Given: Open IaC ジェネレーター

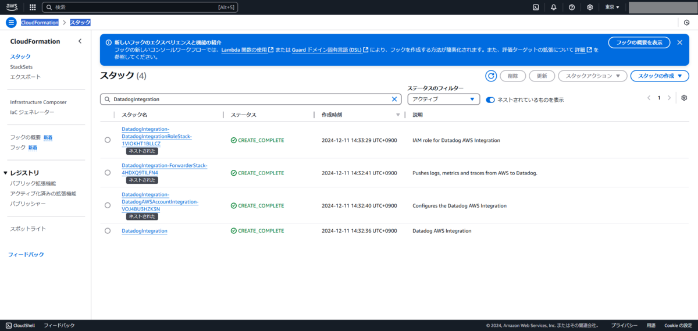Looking at the screenshot, I should tap(32, 112).
